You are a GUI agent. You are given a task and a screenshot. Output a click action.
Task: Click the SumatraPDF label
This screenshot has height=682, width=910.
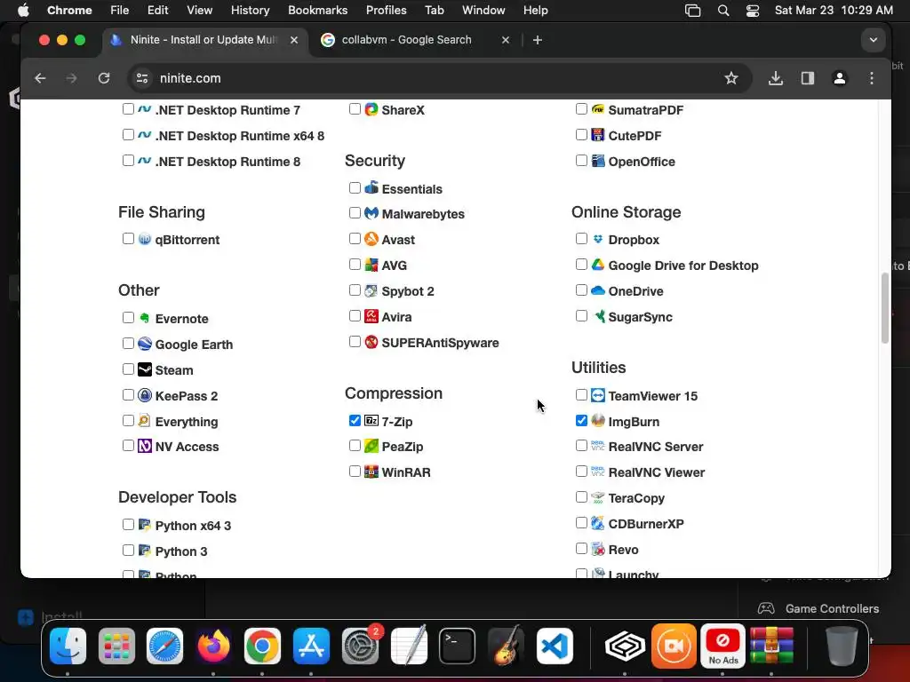[x=645, y=109]
